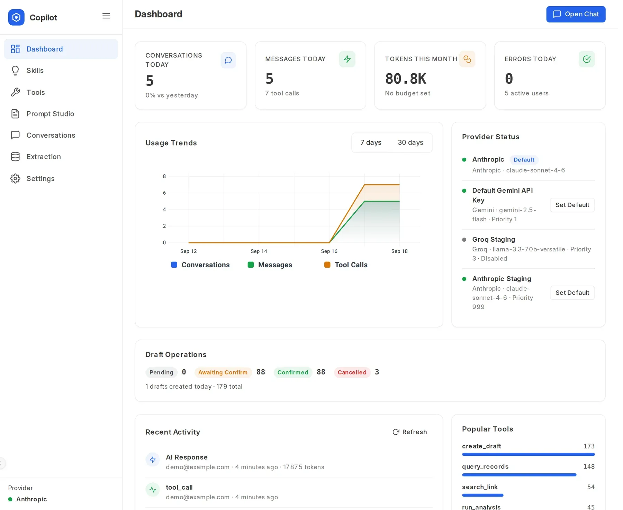The width and height of the screenshot is (623, 510).
Task: Click the Sep 16 axis label on chart
Action: pos(329,251)
